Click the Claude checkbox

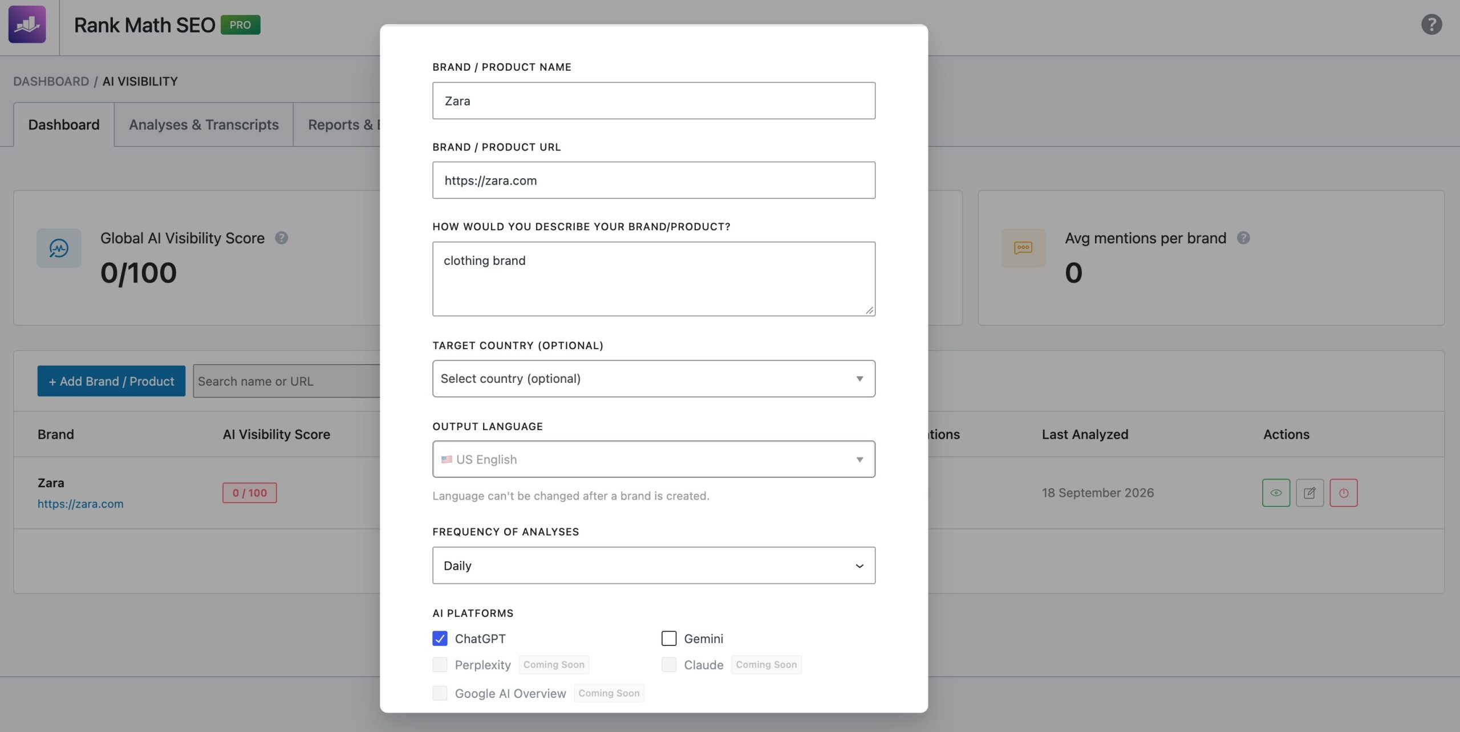669,665
